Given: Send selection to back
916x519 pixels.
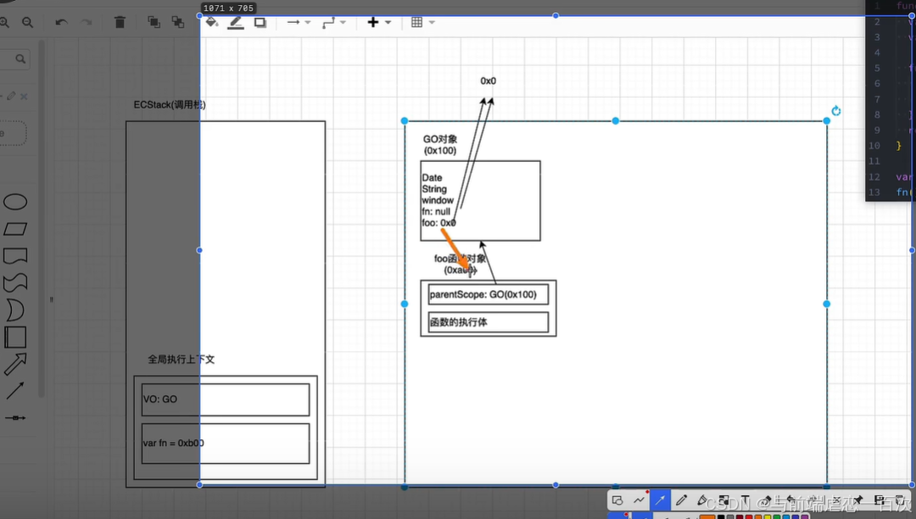Looking at the screenshot, I should (178, 22).
